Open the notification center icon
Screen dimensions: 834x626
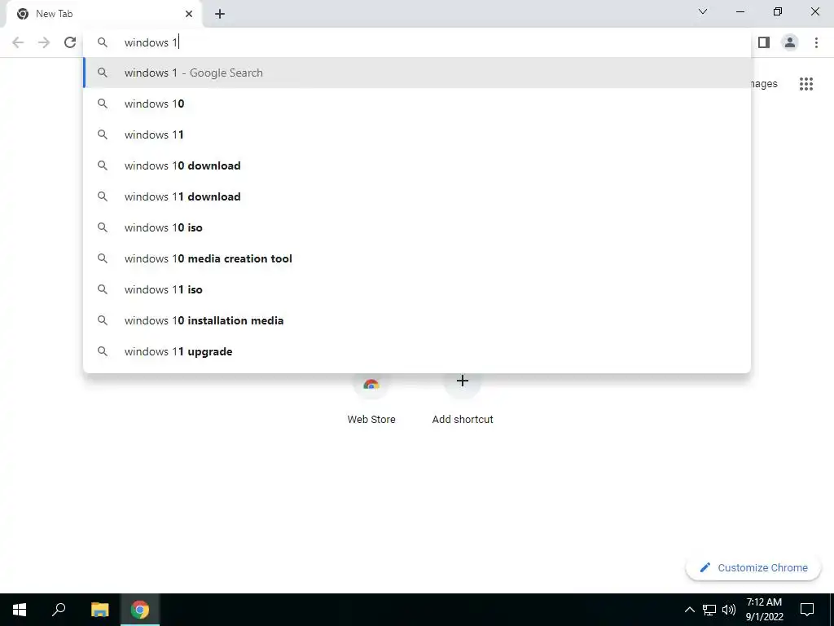[807, 610]
